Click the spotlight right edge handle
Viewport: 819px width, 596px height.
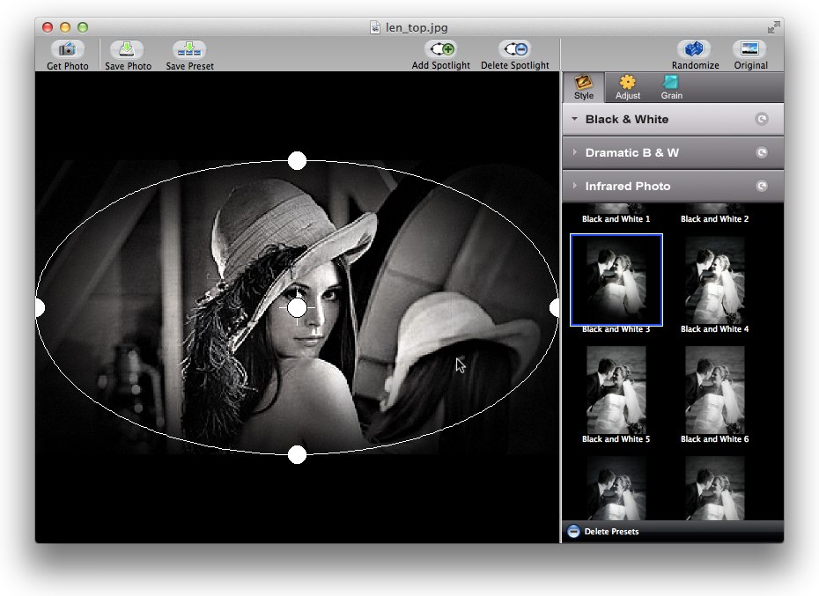pos(555,307)
